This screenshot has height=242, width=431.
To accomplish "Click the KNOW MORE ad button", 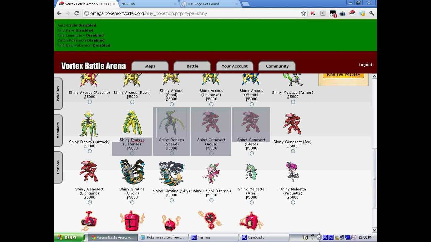I will [343, 75].
